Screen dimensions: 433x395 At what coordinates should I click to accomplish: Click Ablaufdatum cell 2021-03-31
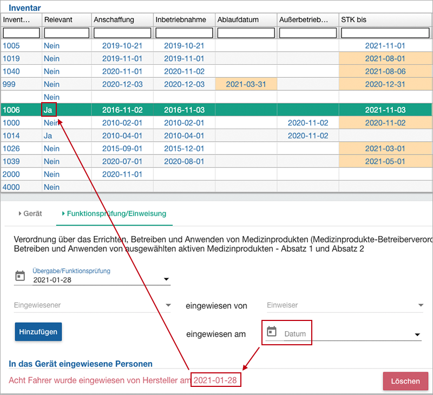246,84
